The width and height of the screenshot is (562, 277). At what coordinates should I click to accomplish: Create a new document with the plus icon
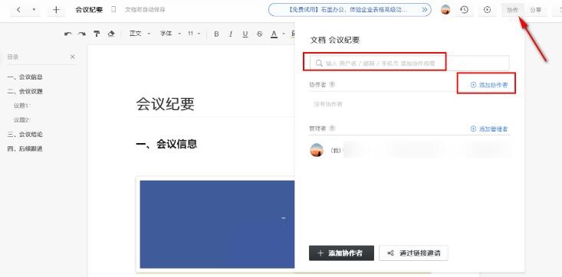coord(56,10)
